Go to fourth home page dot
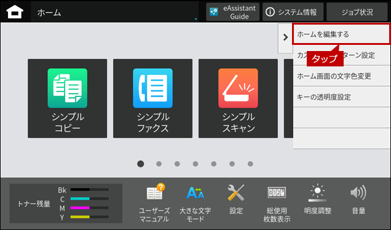The height and width of the screenshot is (230, 391). 195,164
